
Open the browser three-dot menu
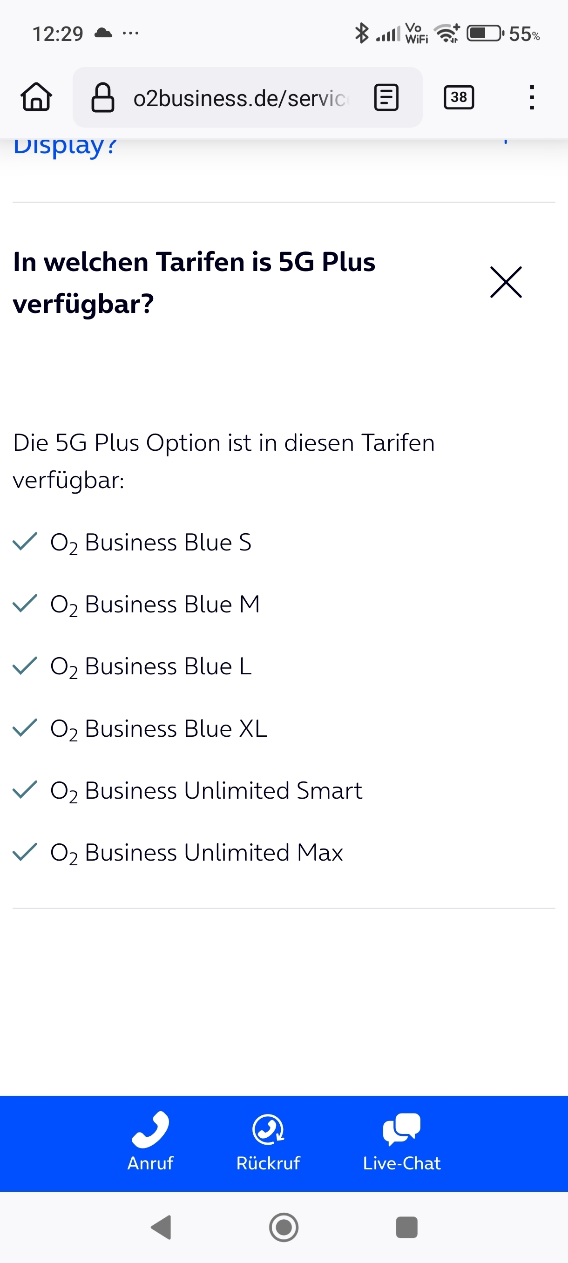coord(532,97)
